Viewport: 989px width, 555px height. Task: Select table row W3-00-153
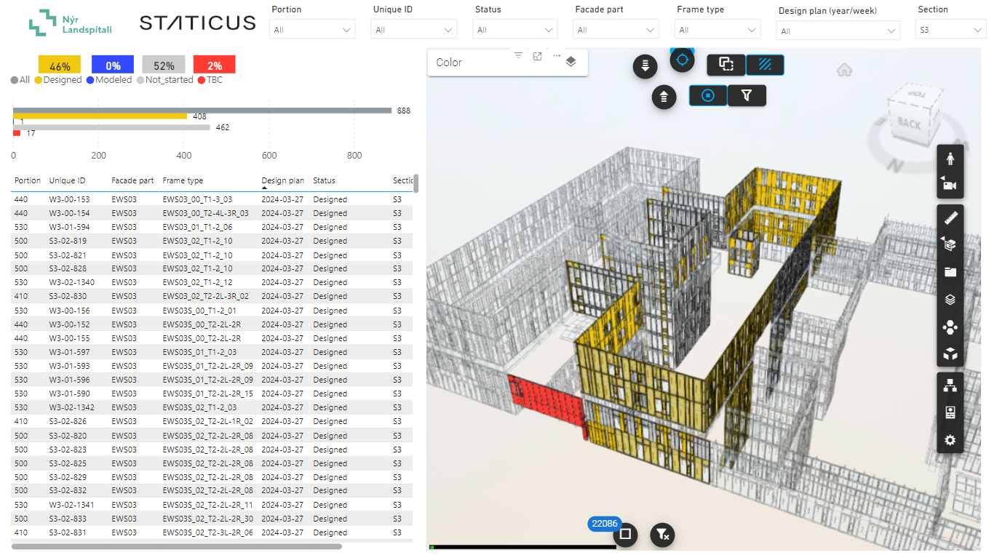(212, 199)
